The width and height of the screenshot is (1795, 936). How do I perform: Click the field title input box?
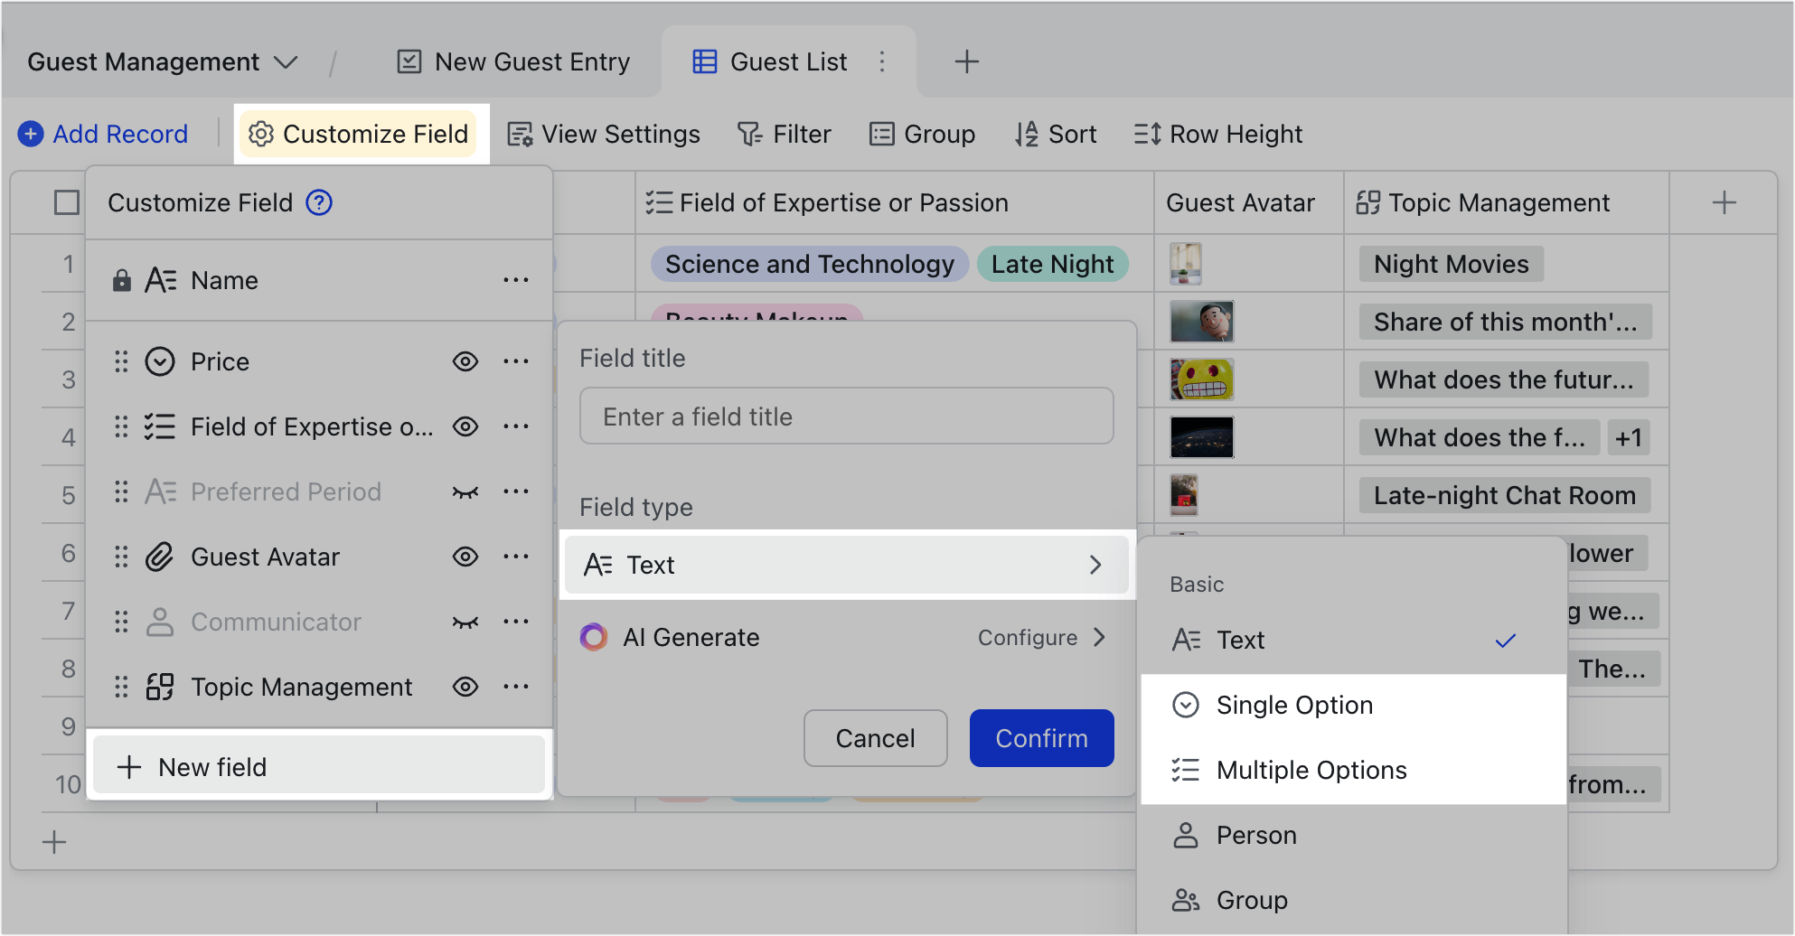[x=846, y=416]
